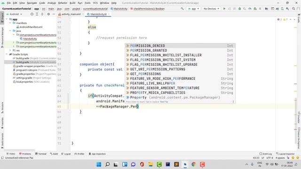This screenshot has height=169, width=301.
Task: Expand the res folder
Action: [x=10, y=50]
